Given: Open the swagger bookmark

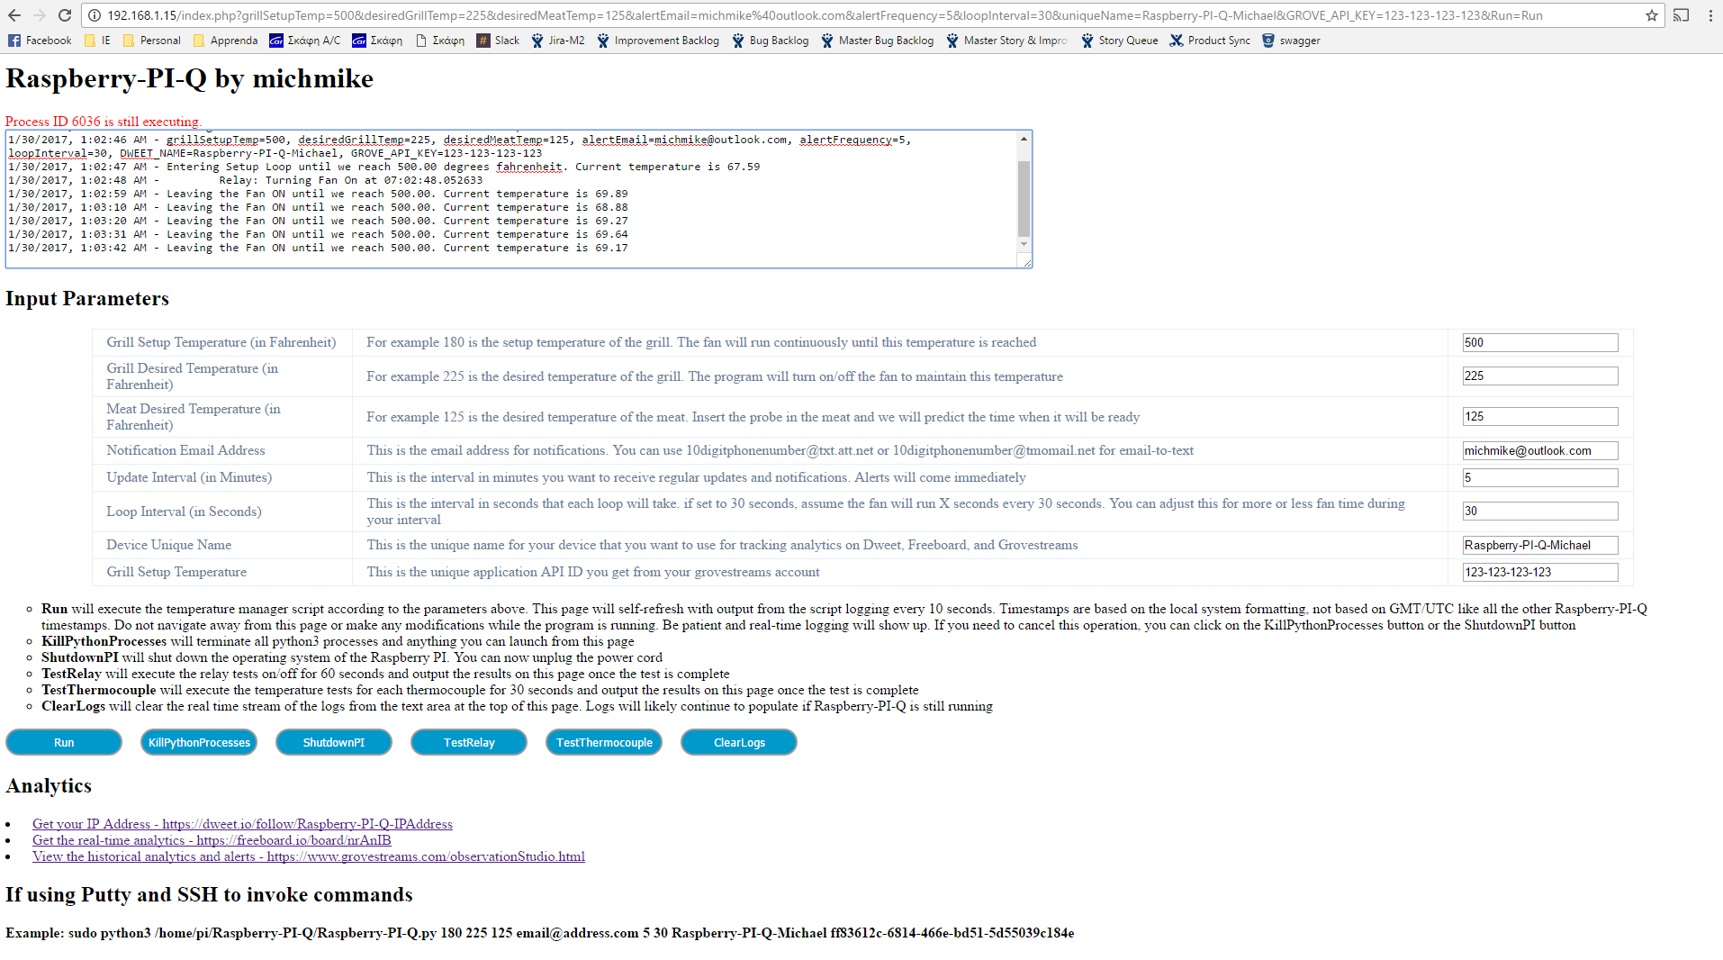Looking at the screenshot, I should [x=1291, y=41].
